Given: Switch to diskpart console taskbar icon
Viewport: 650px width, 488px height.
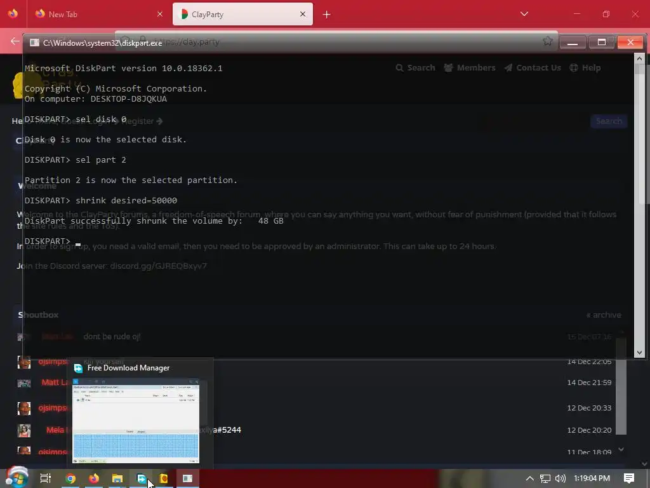Looking at the screenshot, I should point(187,478).
